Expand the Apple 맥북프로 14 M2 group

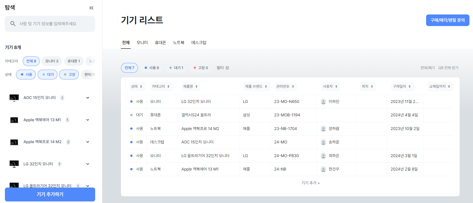coord(88,142)
